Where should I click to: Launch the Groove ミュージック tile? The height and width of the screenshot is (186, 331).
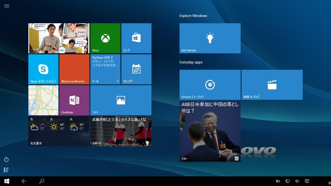pyautogui.click(x=210, y=85)
